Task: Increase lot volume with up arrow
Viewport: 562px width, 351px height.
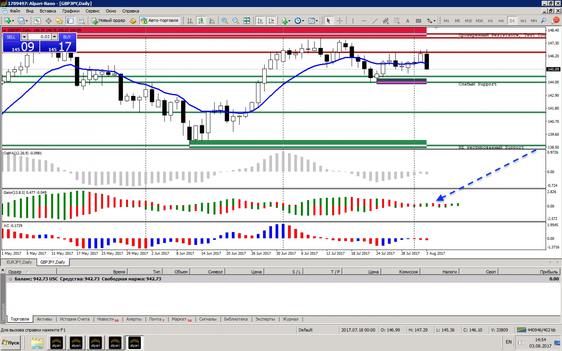Action: pos(55,37)
